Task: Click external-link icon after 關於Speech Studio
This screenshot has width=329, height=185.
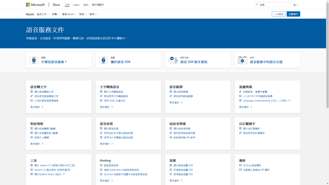Action: click(x=64, y=174)
